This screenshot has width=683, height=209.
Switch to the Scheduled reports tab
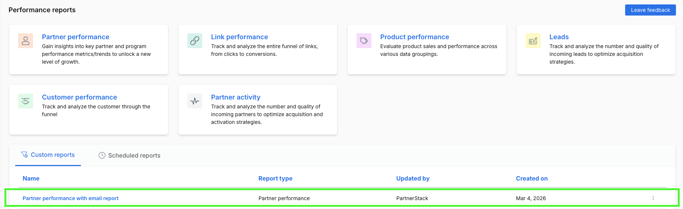pyautogui.click(x=129, y=155)
